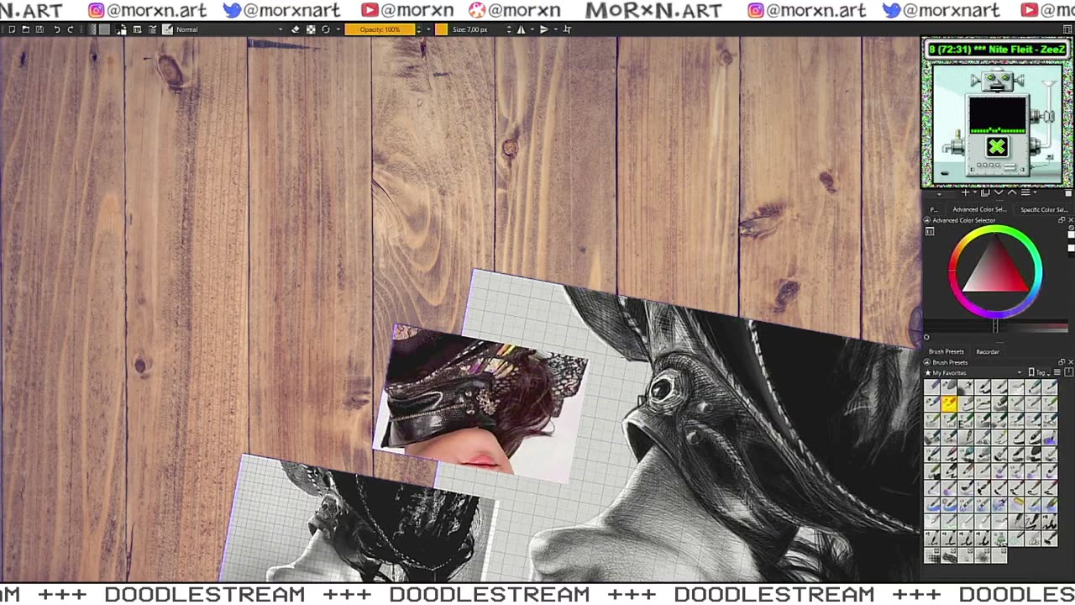Move the layer up in stack
The height and width of the screenshot is (605, 1075).
1012,192
